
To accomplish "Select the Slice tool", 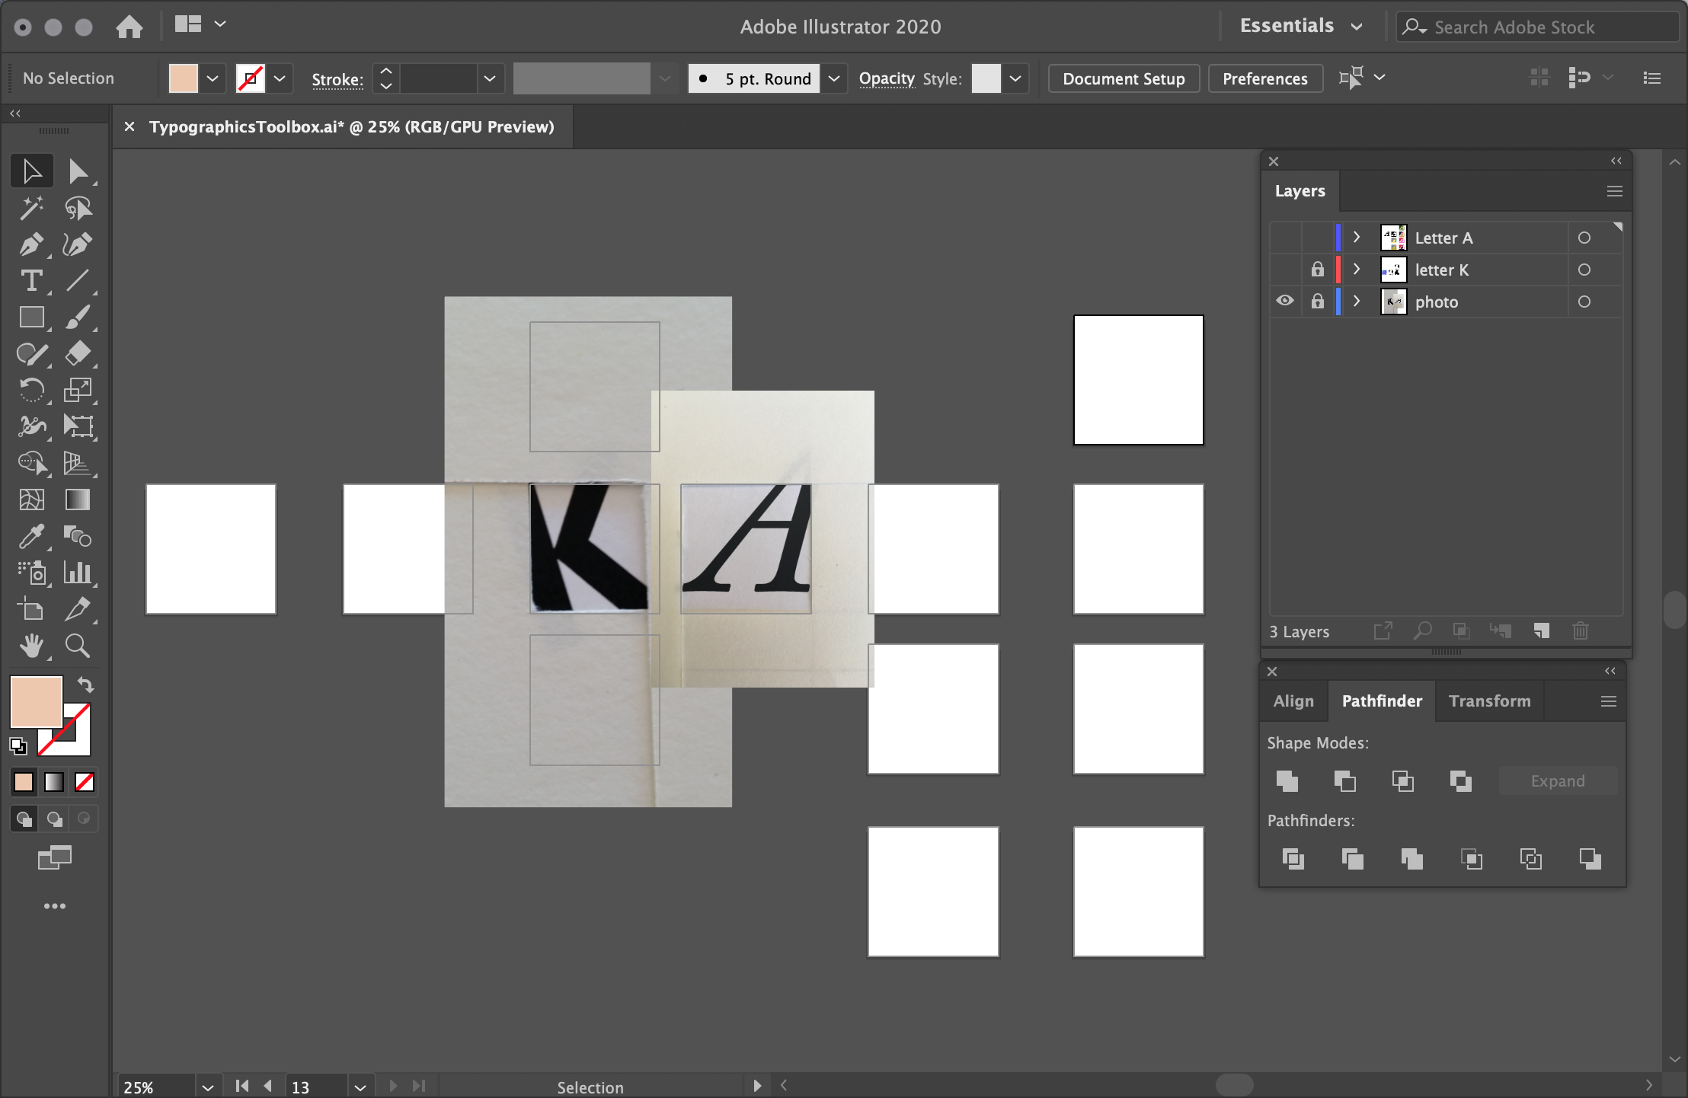I will (78, 609).
